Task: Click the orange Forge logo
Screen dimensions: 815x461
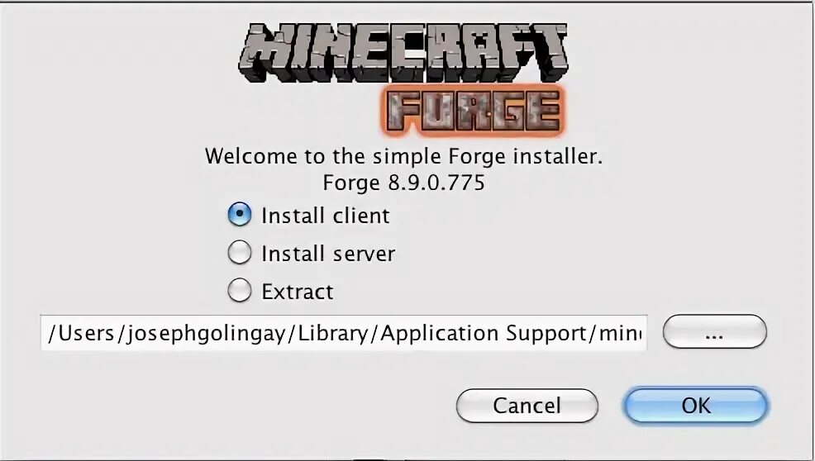Action: pyautogui.click(x=473, y=111)
